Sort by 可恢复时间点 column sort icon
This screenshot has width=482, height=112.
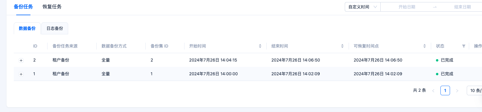(x=425, y=46)
